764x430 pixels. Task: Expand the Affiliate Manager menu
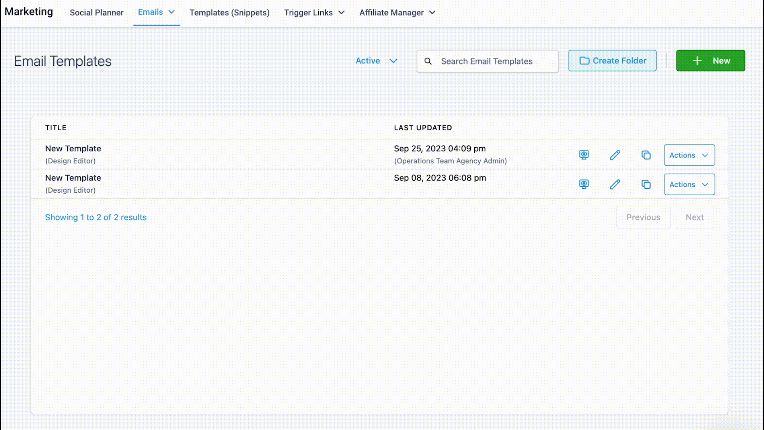tap(397, 13)
